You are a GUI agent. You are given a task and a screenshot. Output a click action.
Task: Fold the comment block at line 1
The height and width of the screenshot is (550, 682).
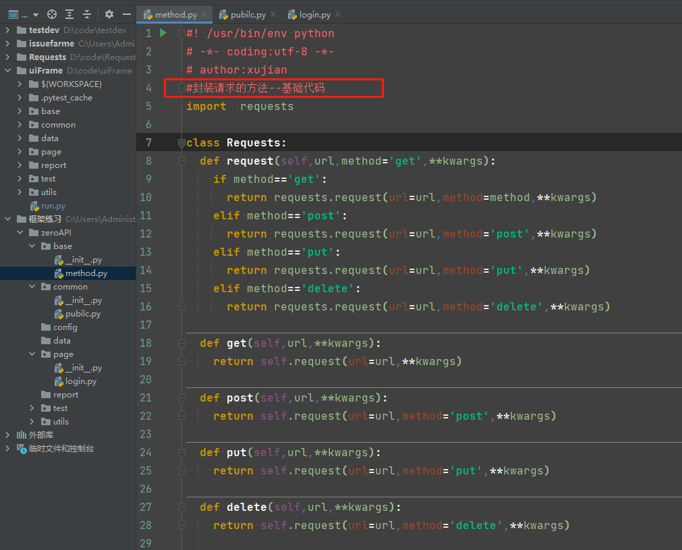click(181, 33)
